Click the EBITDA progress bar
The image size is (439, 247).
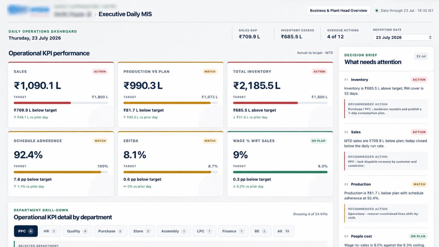click(x=170, y=172)
